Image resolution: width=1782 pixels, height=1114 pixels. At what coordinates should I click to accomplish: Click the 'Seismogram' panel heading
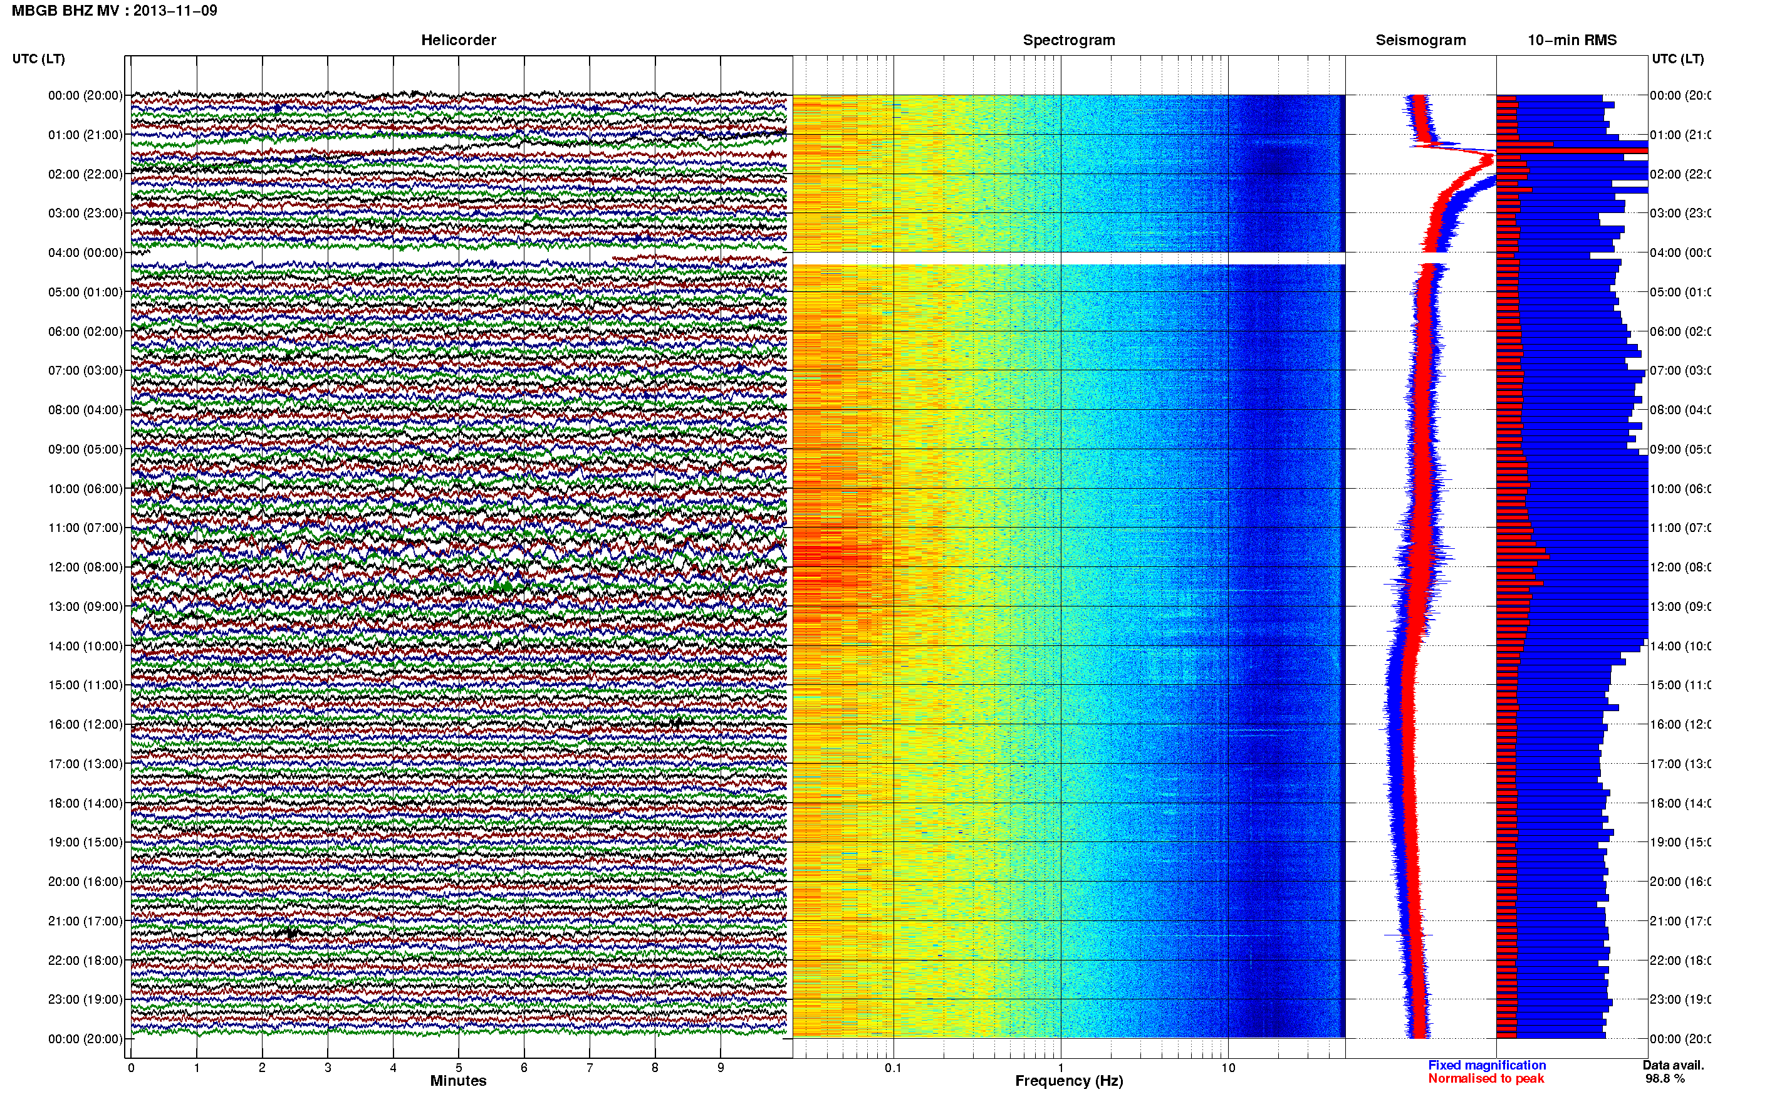(x=1420, y=40)
